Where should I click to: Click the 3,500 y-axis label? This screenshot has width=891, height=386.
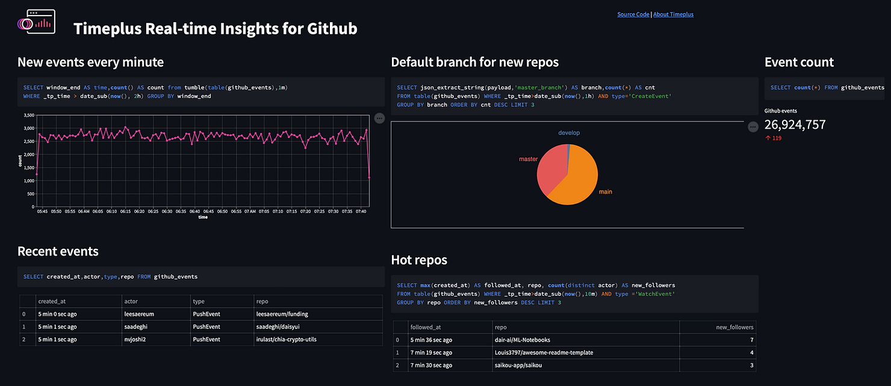(28, 115)
